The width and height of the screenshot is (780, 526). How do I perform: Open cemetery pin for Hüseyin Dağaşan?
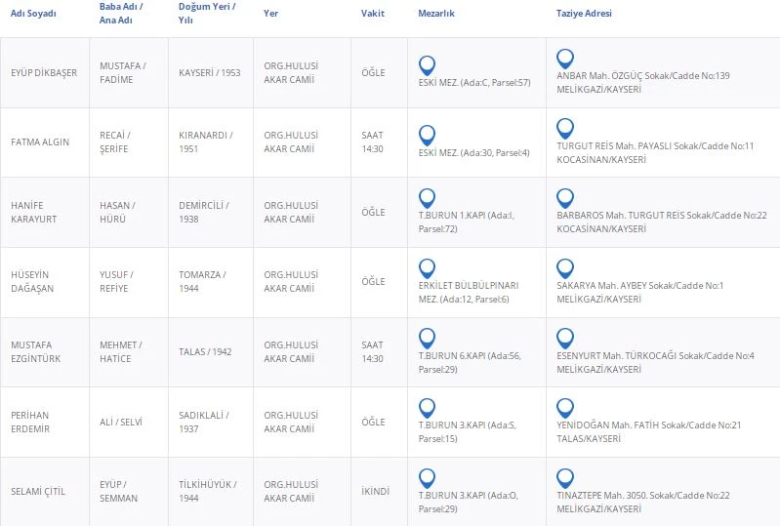(x=426, y=268)
